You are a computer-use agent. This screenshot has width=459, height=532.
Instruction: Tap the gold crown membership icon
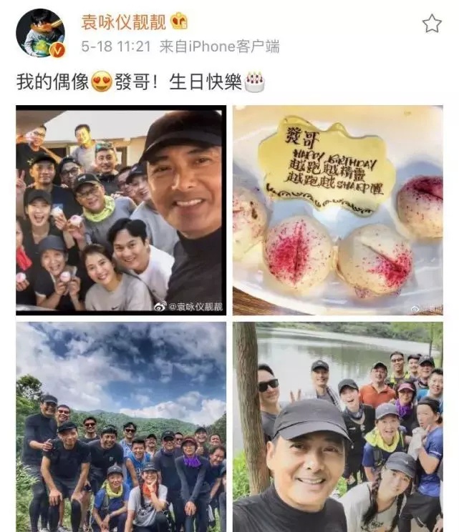(x=179, y=21)
